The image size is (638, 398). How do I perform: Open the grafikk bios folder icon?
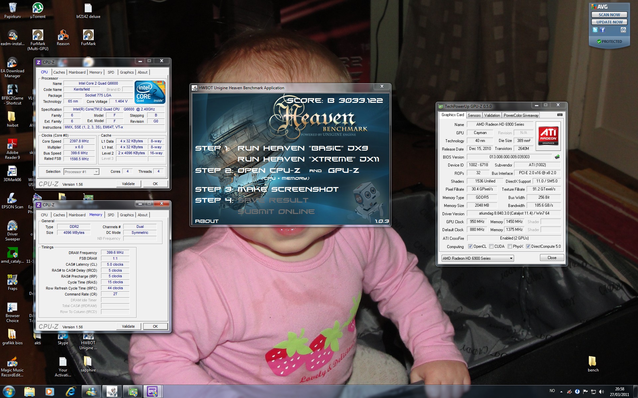point(13,337)
